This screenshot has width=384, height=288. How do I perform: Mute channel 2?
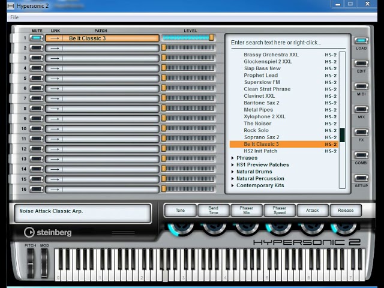point(36,48)
